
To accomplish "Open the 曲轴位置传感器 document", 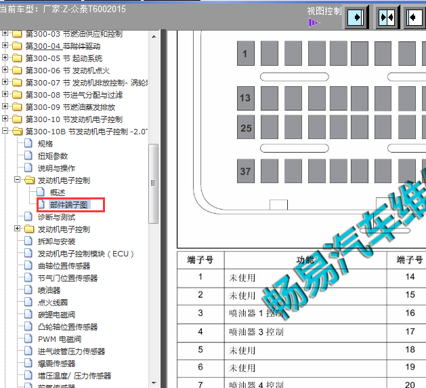I will 64,266.
